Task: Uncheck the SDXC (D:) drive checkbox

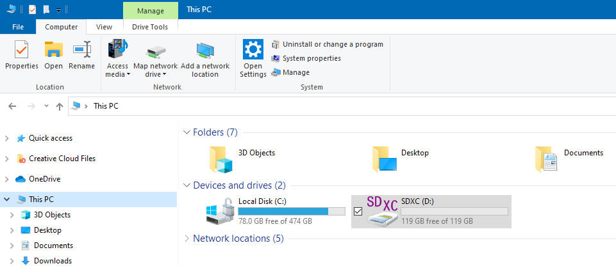Action: 358,212
